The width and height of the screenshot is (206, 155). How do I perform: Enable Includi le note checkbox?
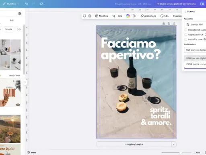pos(186,39)
